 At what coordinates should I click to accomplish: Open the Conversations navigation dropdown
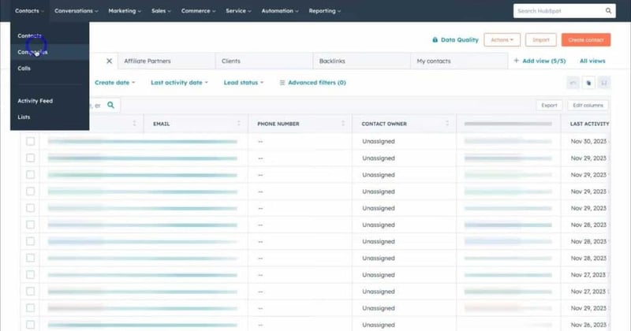[76, 11]
